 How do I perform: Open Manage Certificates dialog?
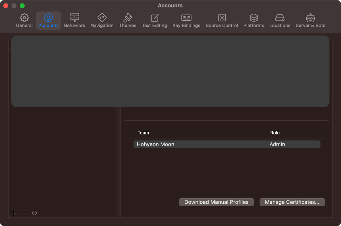(x=292, y=202)
